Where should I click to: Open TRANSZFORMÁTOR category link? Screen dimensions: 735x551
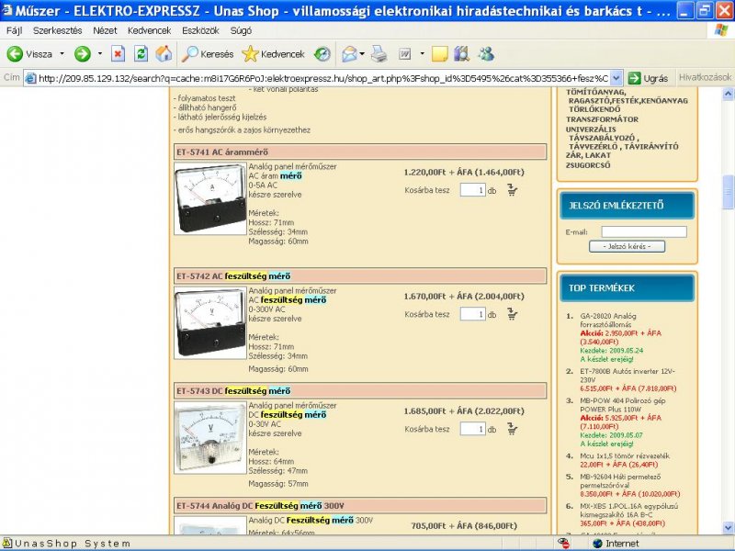tap(602, 119)
